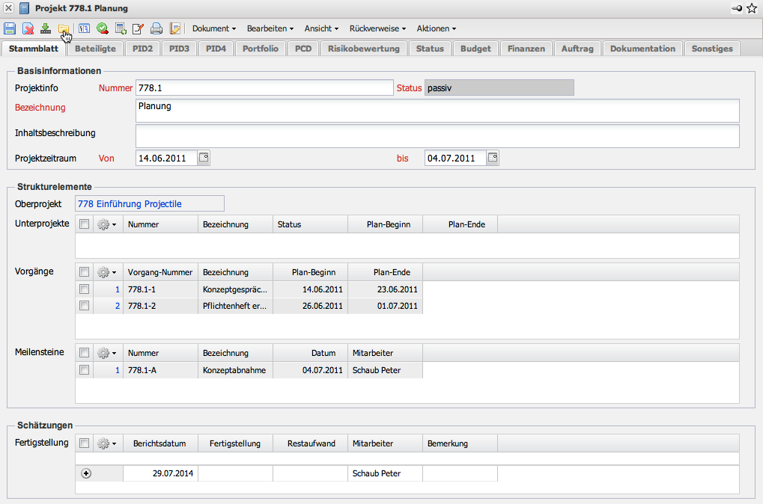Screen dimensions: 763x504
Task: Expand the Aktionen dropdown menu
Action: [436, 28]
